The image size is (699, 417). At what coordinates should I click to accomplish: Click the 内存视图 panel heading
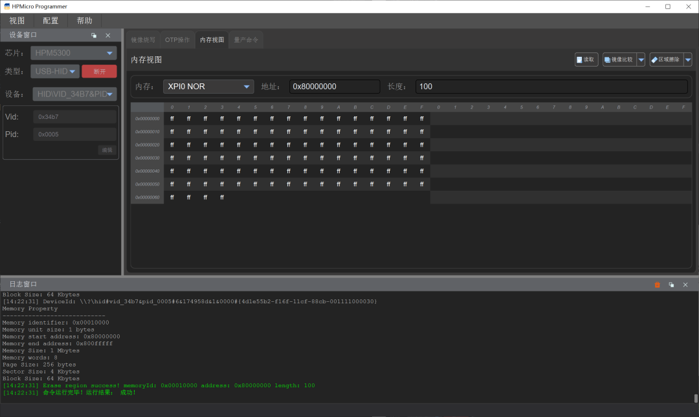146,59
